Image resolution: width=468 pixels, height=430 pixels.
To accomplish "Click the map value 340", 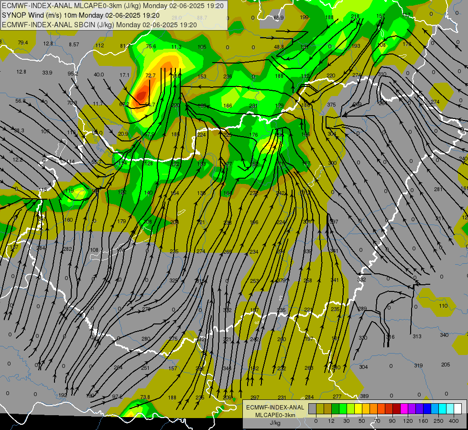I will click(x=444, y=335).
